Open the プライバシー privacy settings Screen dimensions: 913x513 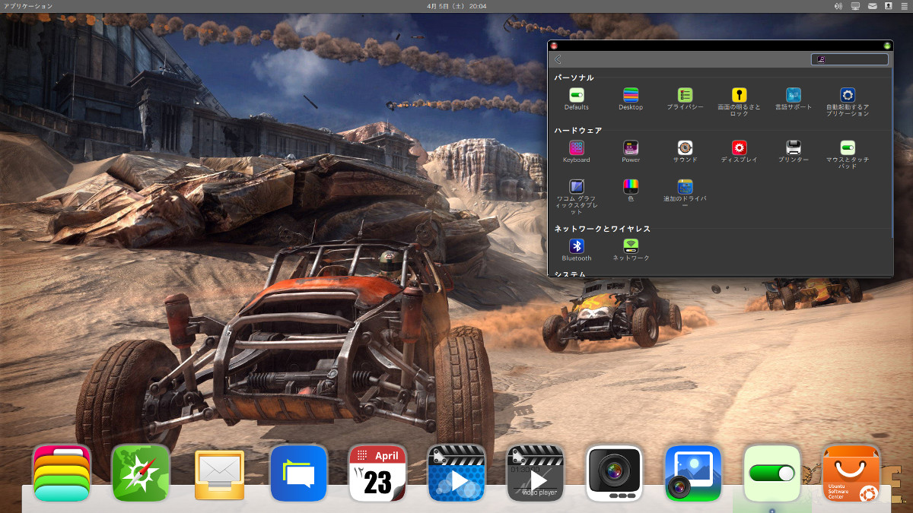pyautogui.click(x=685, y=99)
